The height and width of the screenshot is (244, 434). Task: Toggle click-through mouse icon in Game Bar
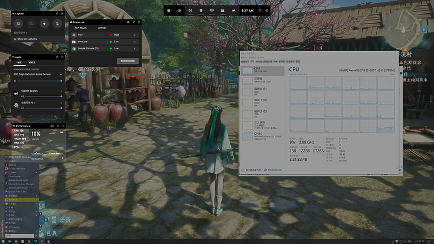point(260,10)
